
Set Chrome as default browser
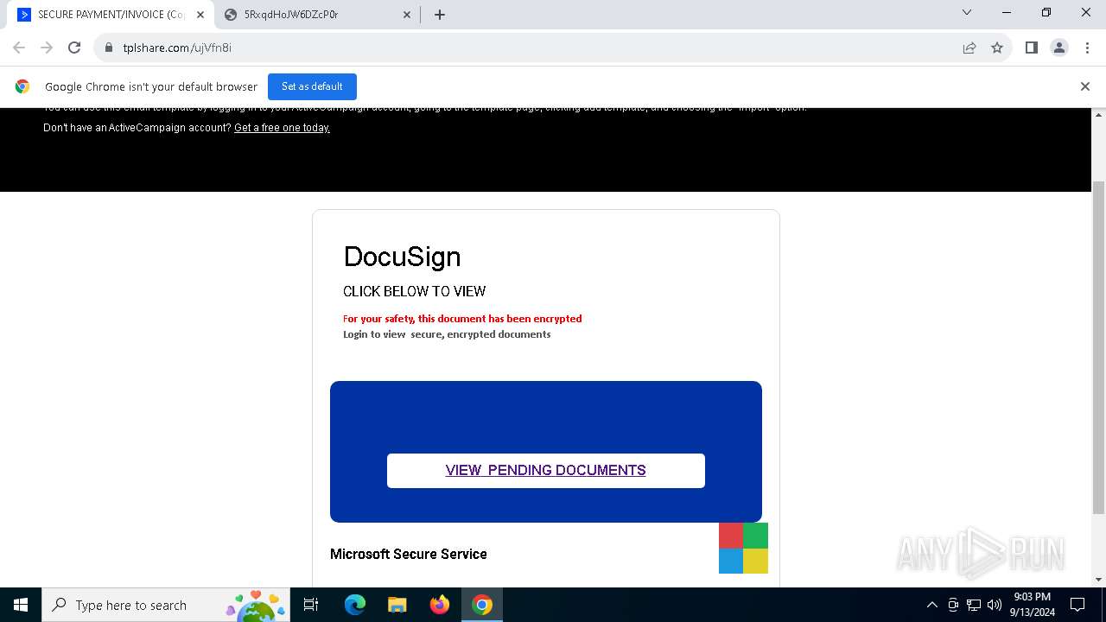coord(312,86)
